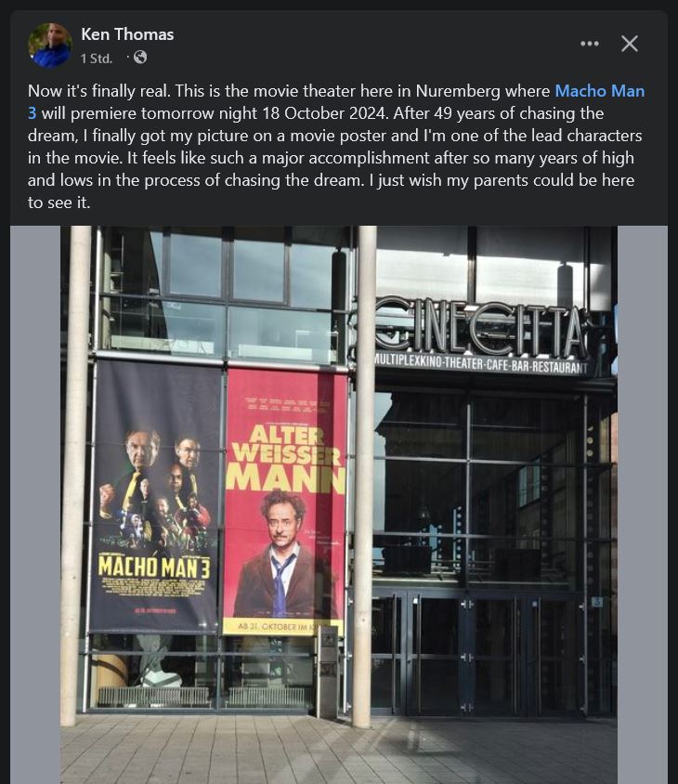
Task: Click the gray margin right of the photo
Action: pos(643,505)
